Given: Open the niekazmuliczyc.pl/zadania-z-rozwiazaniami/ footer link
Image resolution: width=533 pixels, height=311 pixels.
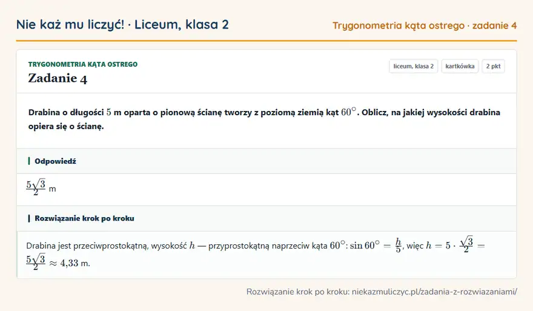Looking at the screenshot, I should point(434,292).
